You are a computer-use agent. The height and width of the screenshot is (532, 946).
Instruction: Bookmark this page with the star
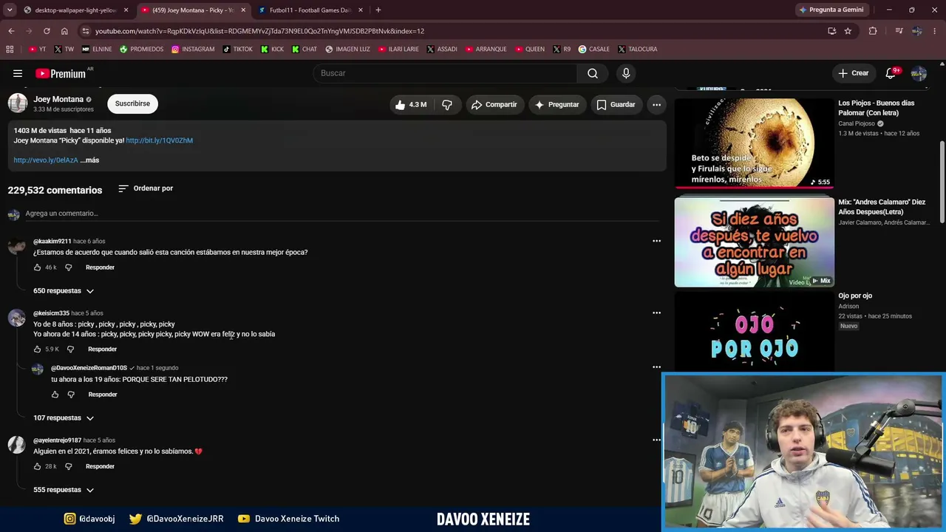click(x=848, y=31)
